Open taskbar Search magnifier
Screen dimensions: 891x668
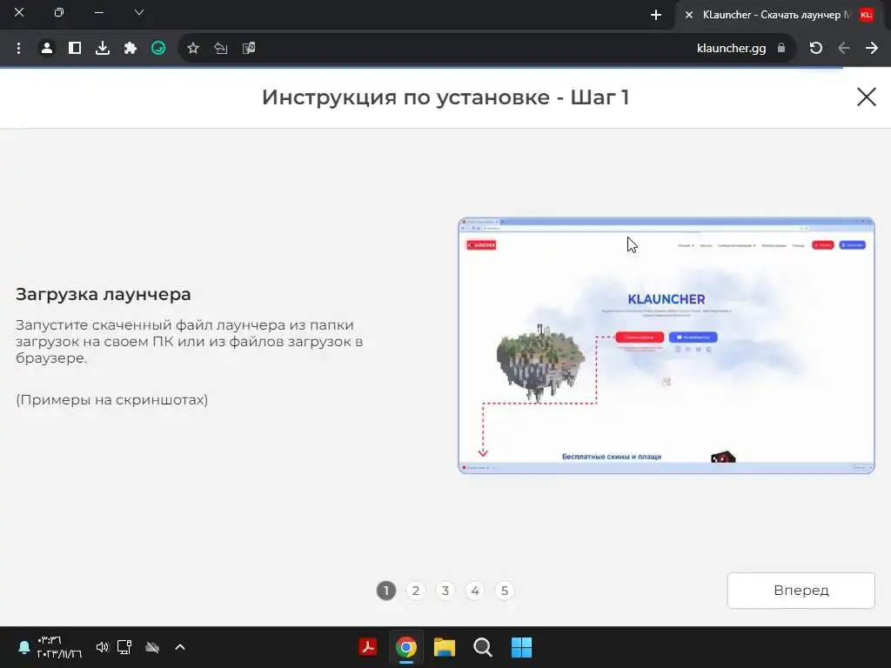tap(482, 647)
